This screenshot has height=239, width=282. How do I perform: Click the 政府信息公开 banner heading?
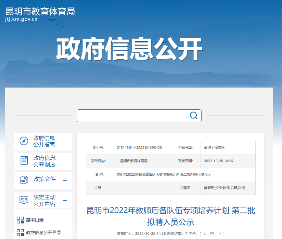tap(129, 49)
